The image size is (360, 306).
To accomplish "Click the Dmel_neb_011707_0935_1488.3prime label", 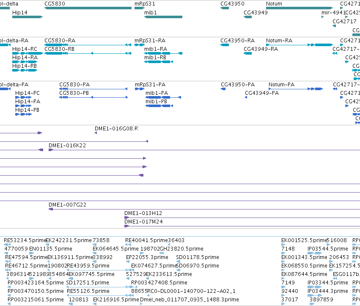I will click(190, 300).
